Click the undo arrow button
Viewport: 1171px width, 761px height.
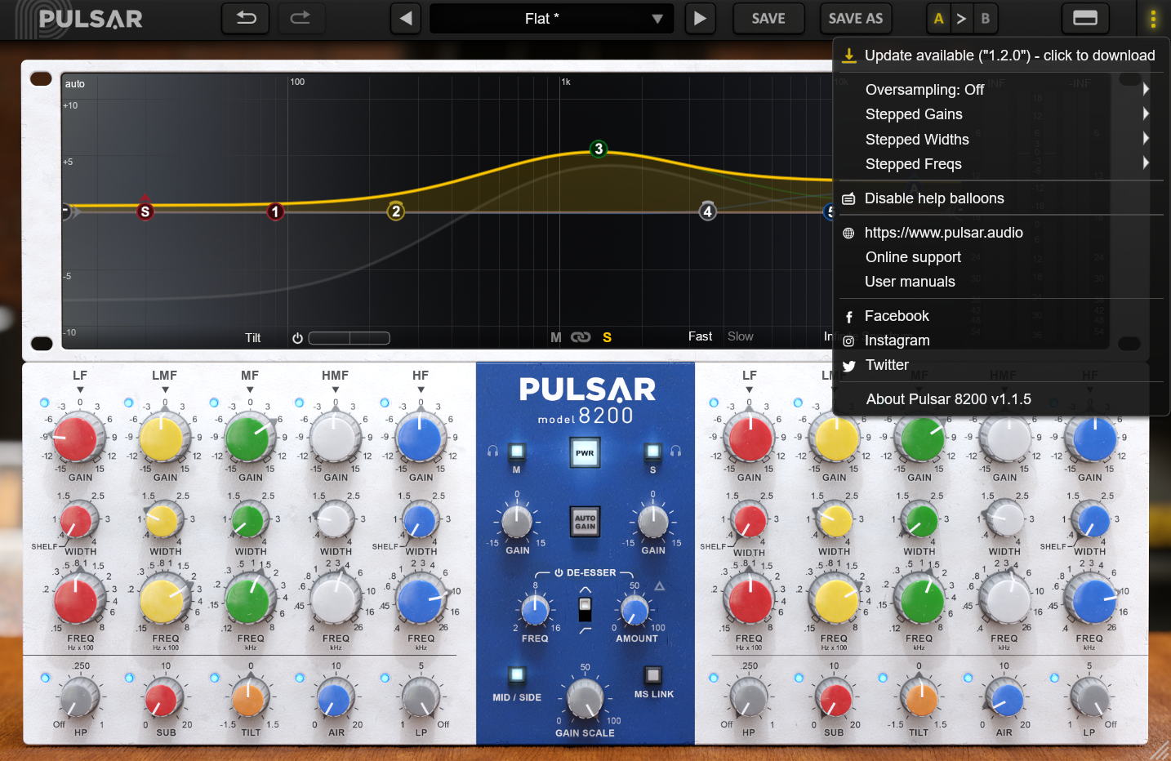tap(246, 18)
